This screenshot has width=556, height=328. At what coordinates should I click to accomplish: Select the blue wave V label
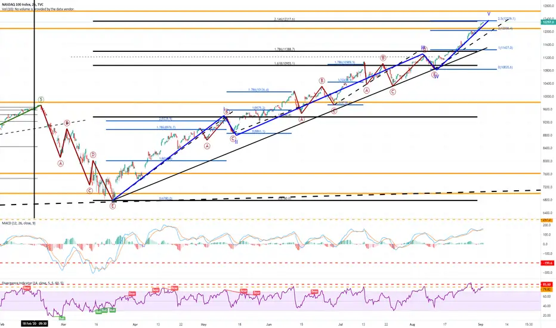click(489, 14)
